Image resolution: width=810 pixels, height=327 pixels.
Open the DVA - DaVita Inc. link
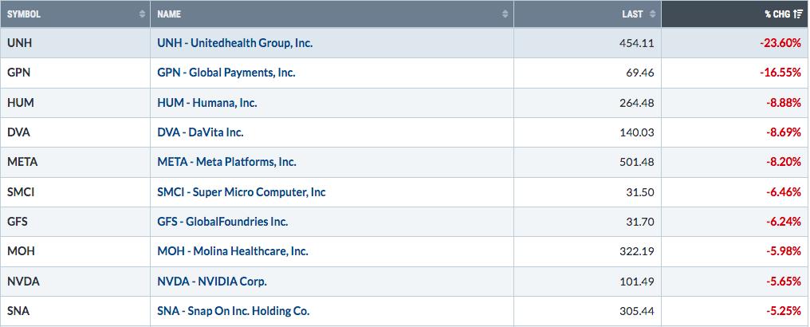[200, 132]
